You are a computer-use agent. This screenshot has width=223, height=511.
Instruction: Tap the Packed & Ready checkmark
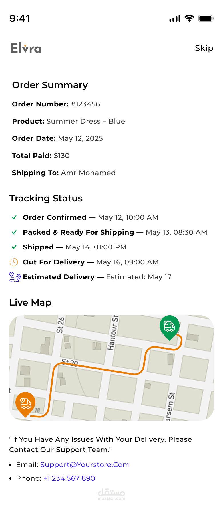point(14,232)
